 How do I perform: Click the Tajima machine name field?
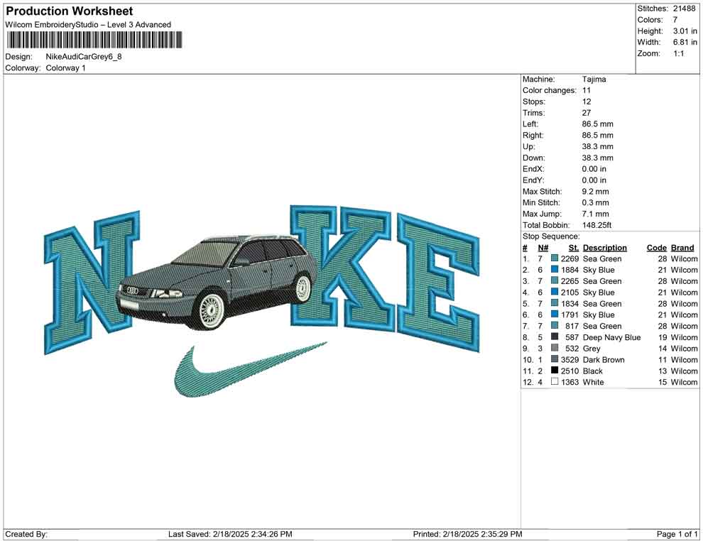(595, 80)
